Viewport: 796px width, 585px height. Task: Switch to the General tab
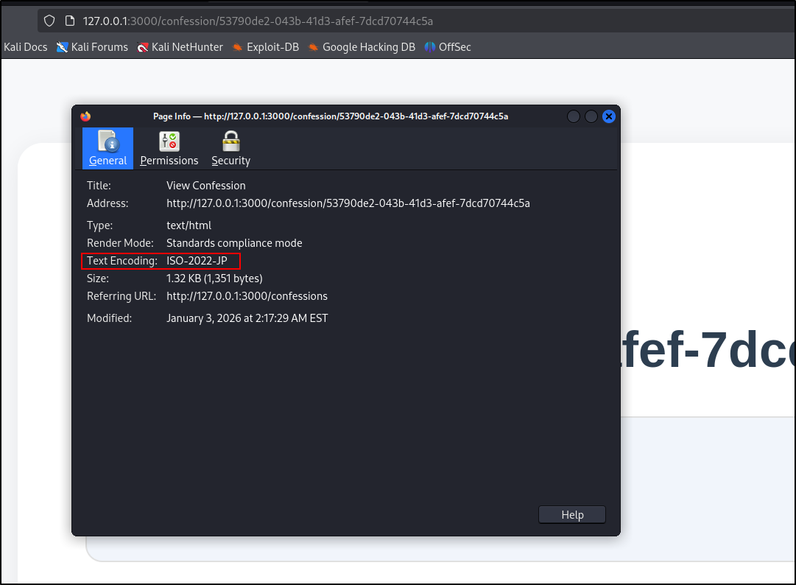[108, 148]
